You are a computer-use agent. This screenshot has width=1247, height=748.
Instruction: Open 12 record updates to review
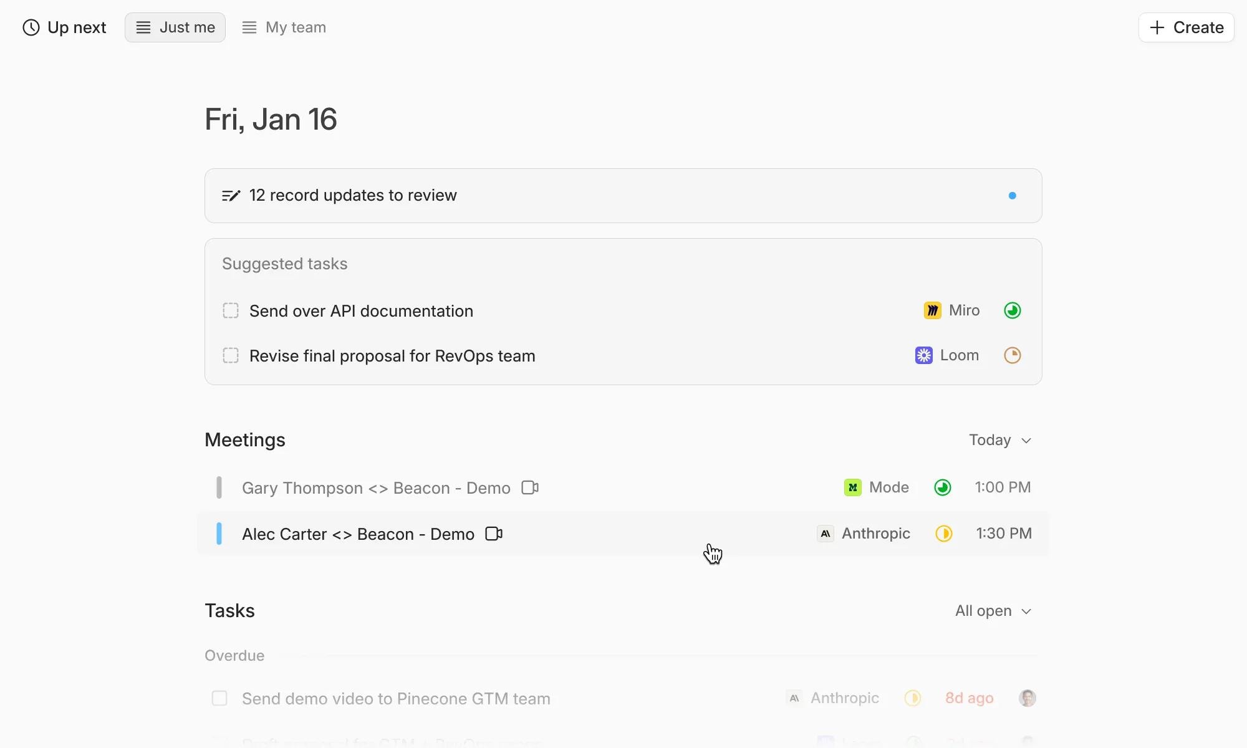pyautogui.click(x=353, y=196)
